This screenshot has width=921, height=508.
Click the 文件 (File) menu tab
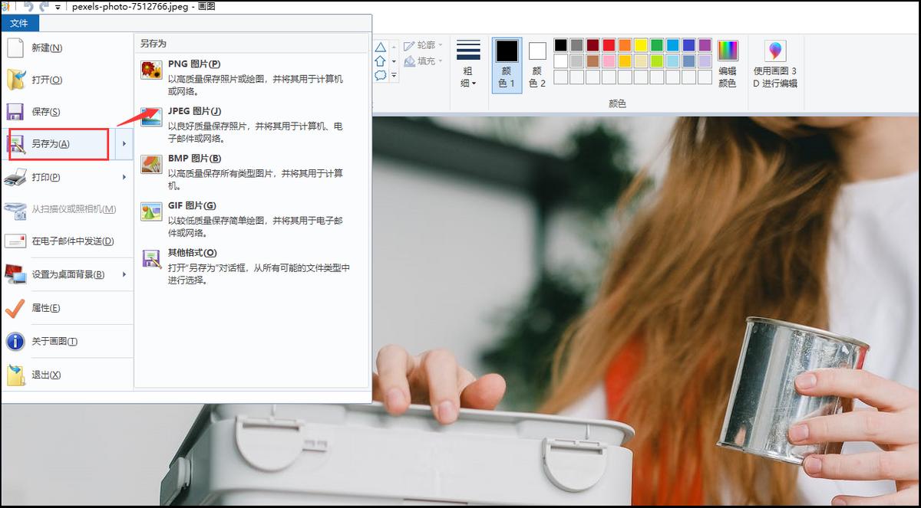pyautogui.click(x=21, y=23)
